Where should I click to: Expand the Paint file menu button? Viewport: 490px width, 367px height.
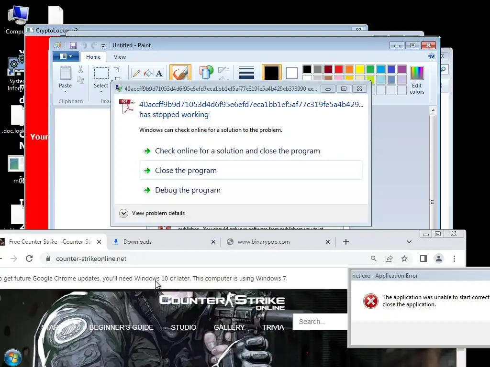pos(66,56)
